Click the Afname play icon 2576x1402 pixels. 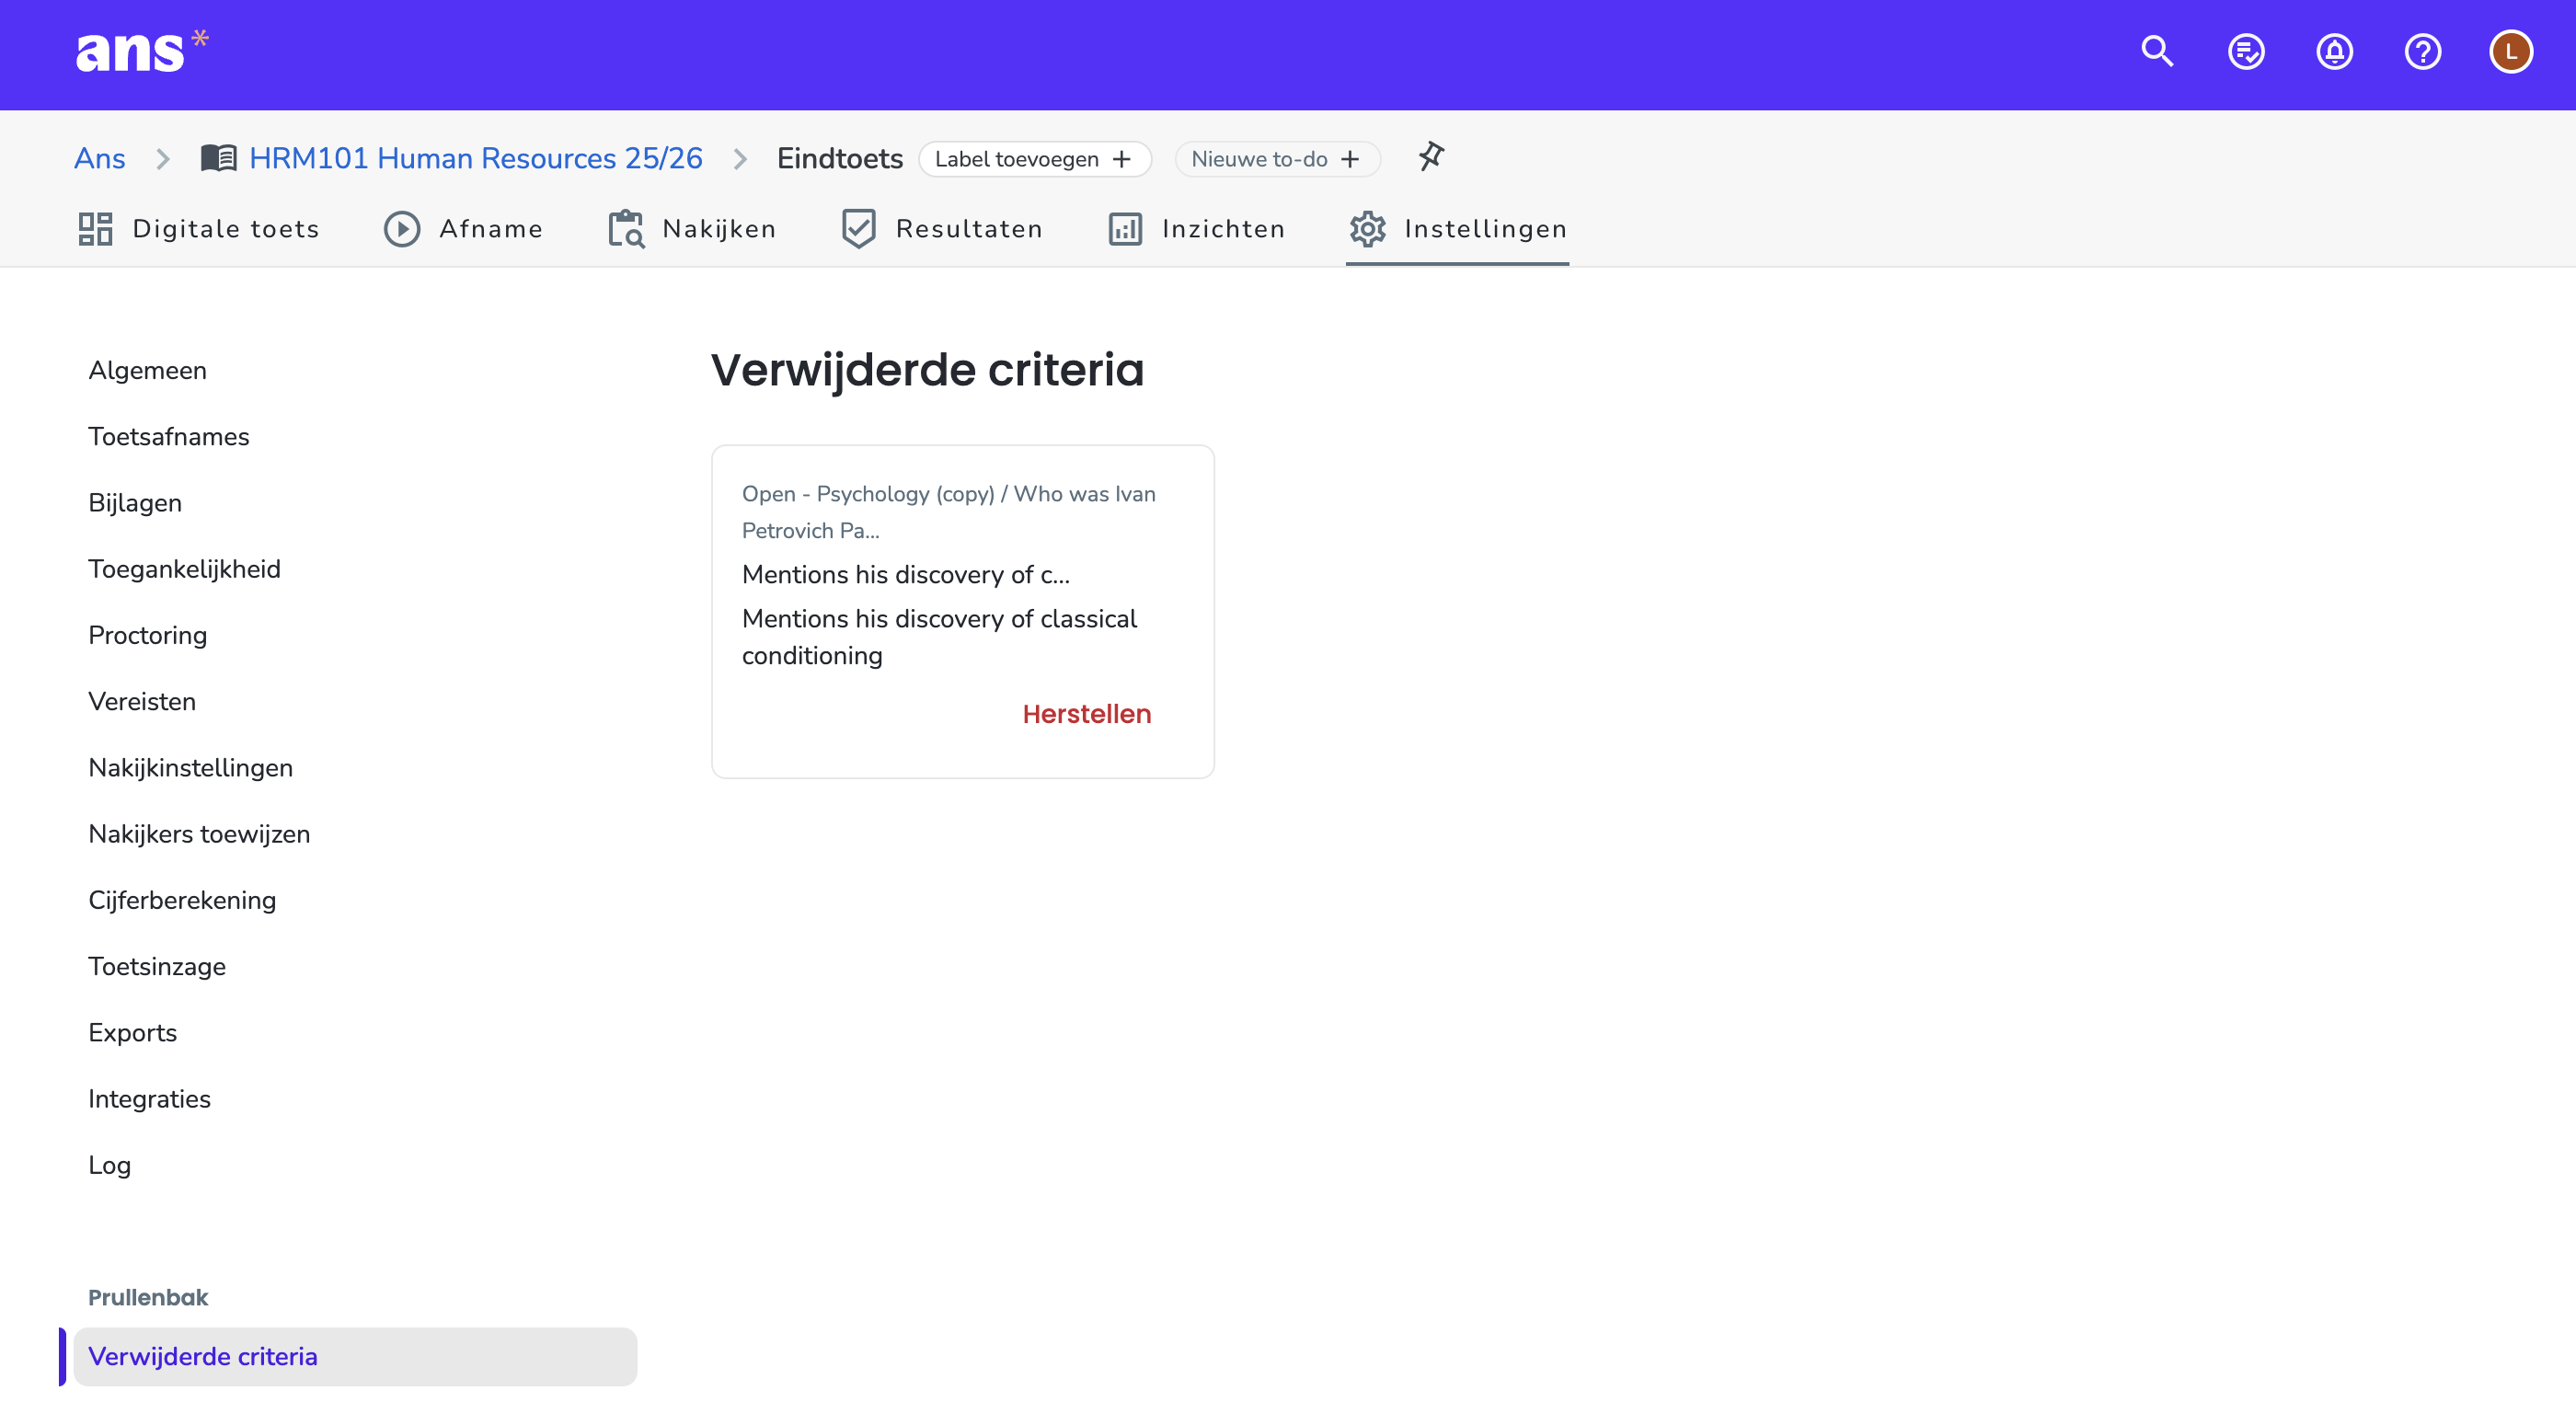click(402, 229)
